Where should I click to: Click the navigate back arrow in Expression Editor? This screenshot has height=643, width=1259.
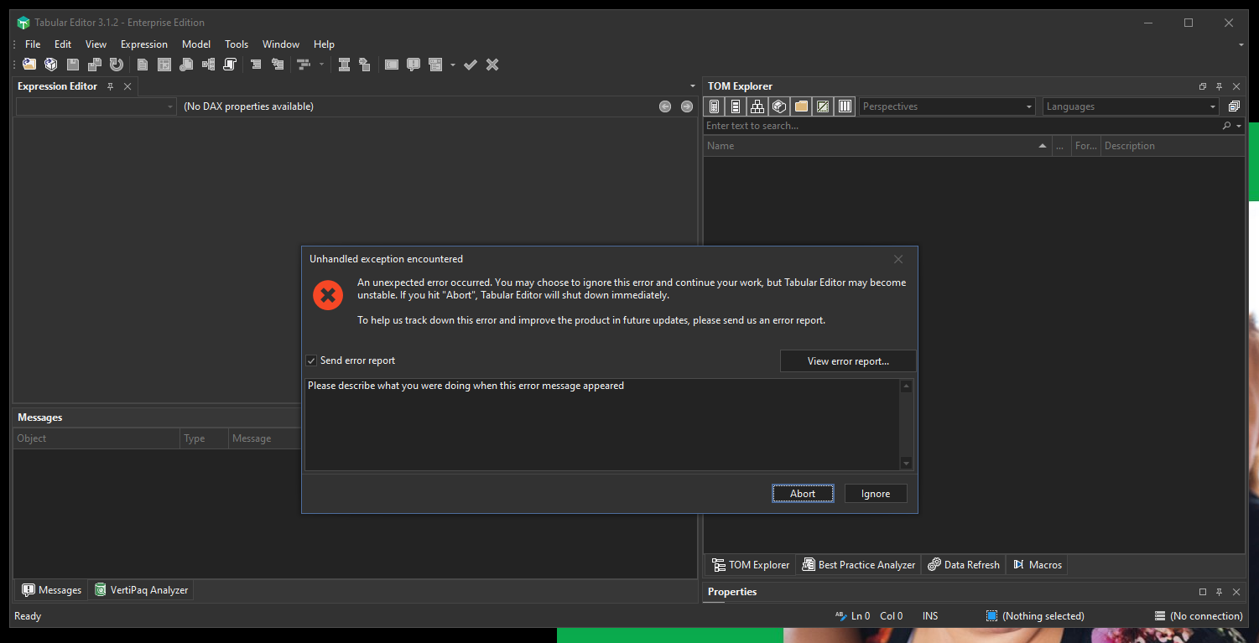665,106
